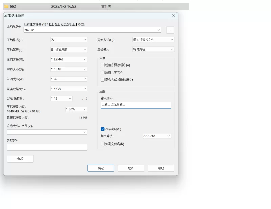
Task: Select the 662 folder row in file list
Action: point(96,6)
